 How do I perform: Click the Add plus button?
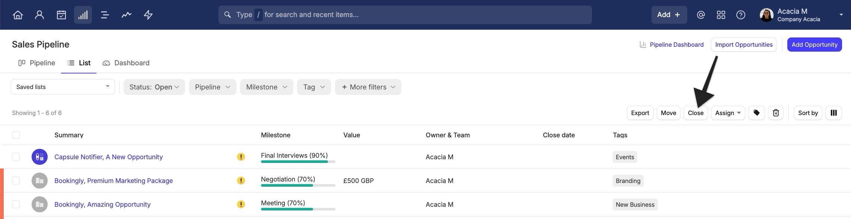[669, 15]
